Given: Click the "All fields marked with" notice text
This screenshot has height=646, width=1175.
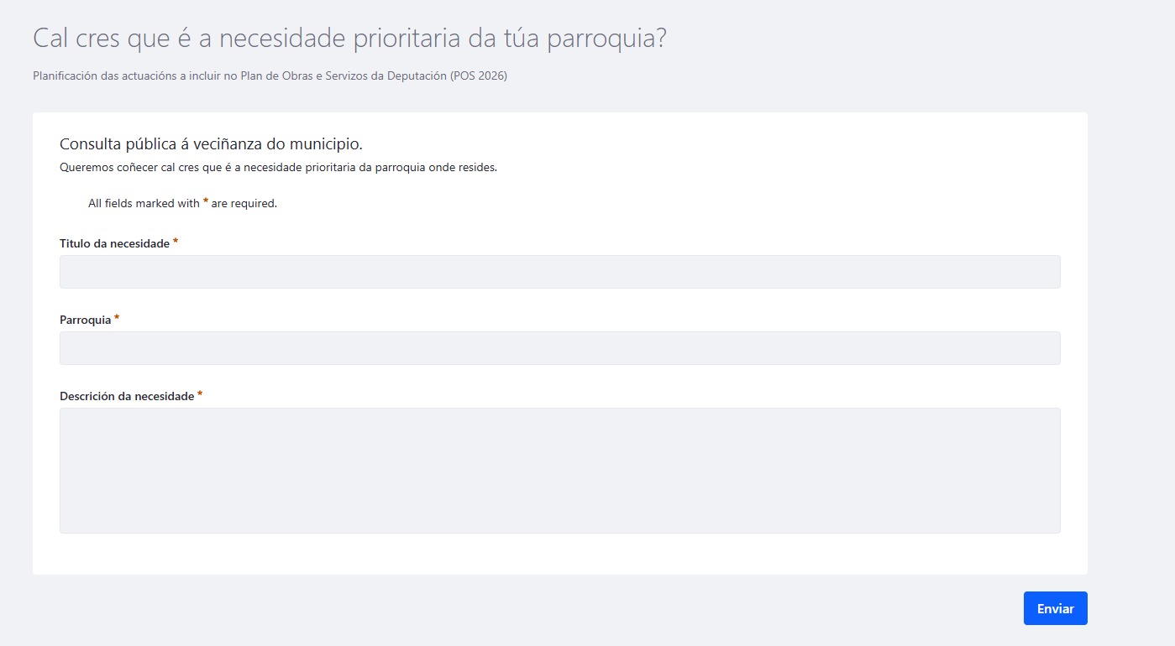Looking at the screenshot, I should 144,204.
